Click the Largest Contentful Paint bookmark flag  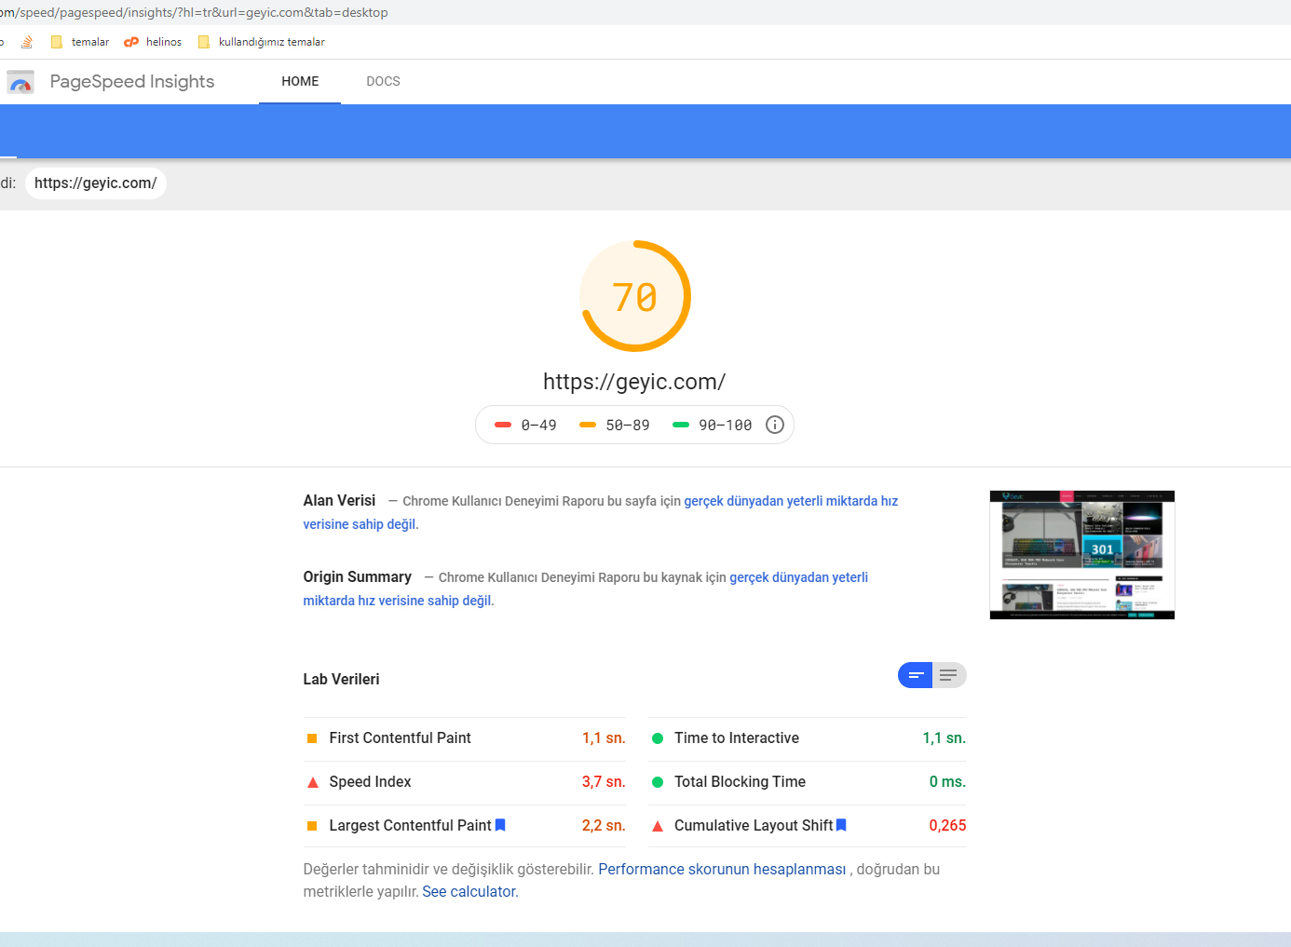coord(500,825)
